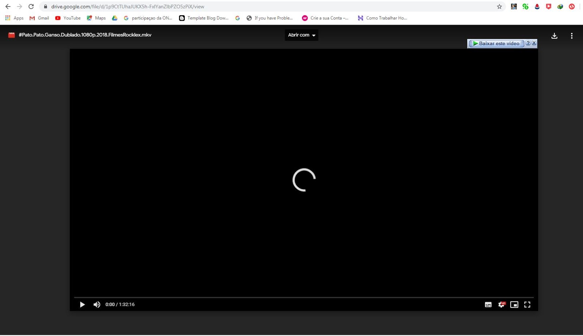Open Gmail bookmark

pyautogui.click(x=39, y=18)
